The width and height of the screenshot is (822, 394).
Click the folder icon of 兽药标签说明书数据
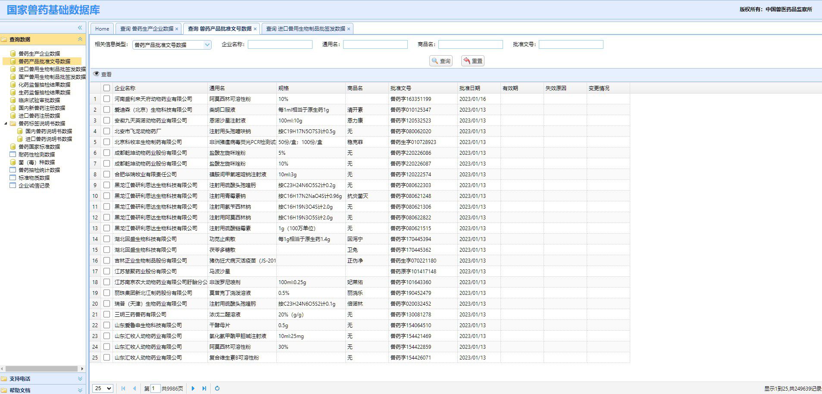point(13,123)
